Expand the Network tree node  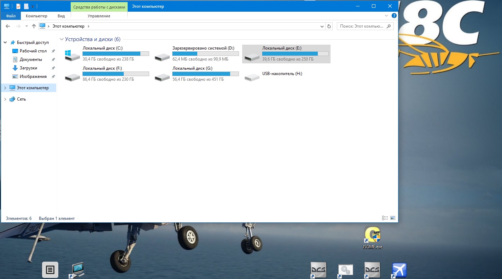click(5, 99)
